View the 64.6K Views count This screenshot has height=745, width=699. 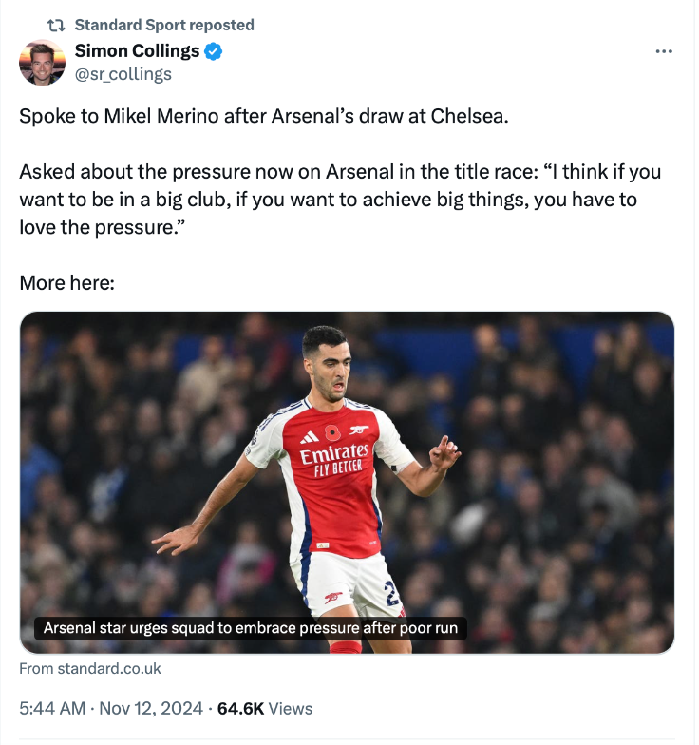[265, 708]
